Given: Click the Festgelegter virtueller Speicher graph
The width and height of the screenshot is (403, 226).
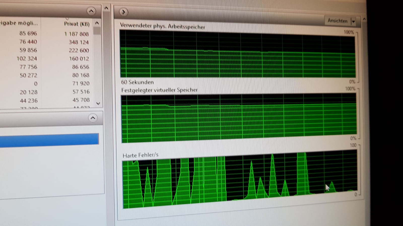Looking at the screenshot, I should 239,118.
